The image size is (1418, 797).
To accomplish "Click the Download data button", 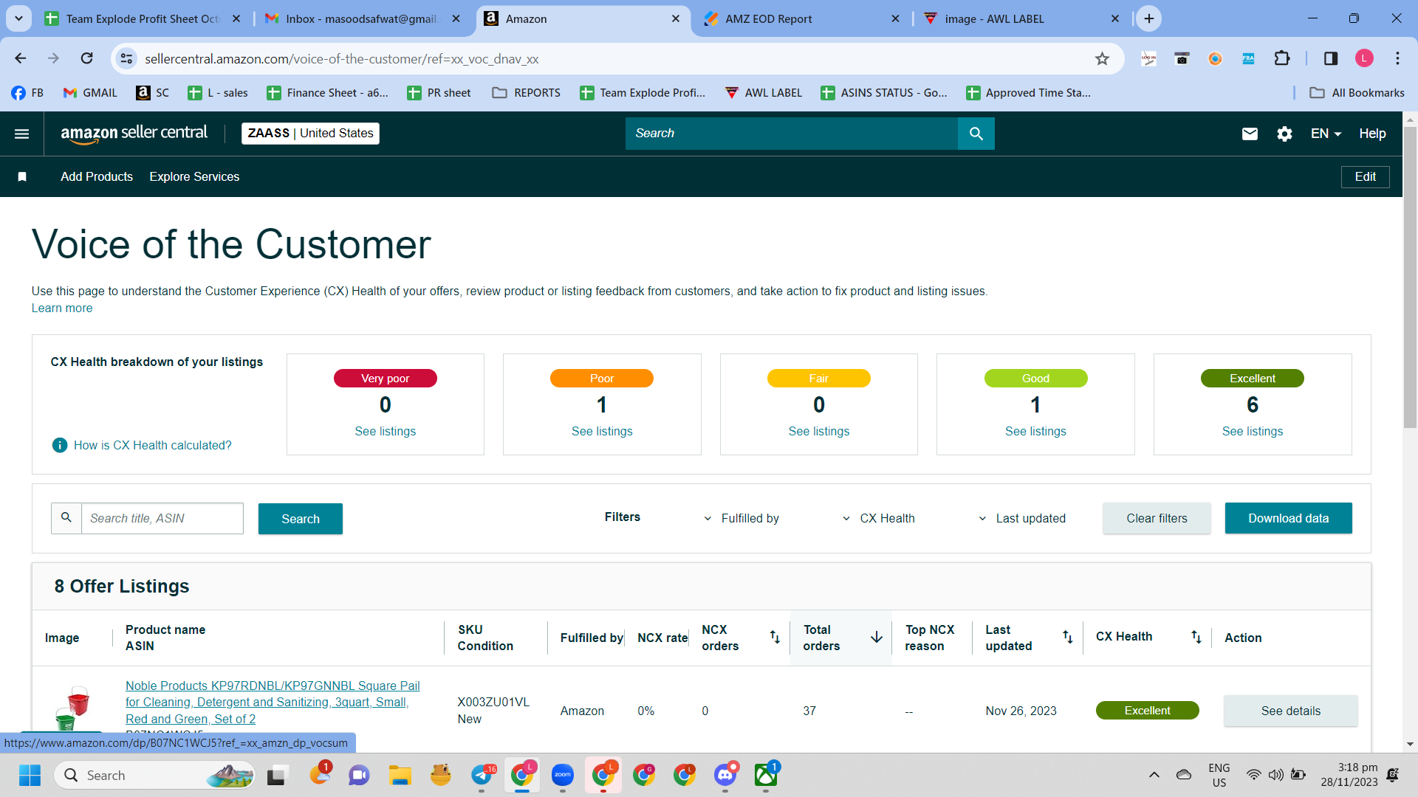I will (1288, 518).
